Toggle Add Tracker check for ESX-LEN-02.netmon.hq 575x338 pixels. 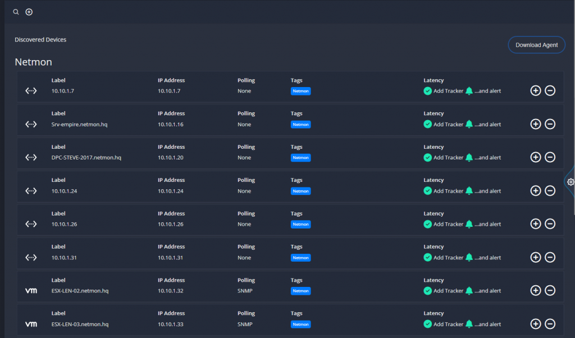click(x=427, y=291)
